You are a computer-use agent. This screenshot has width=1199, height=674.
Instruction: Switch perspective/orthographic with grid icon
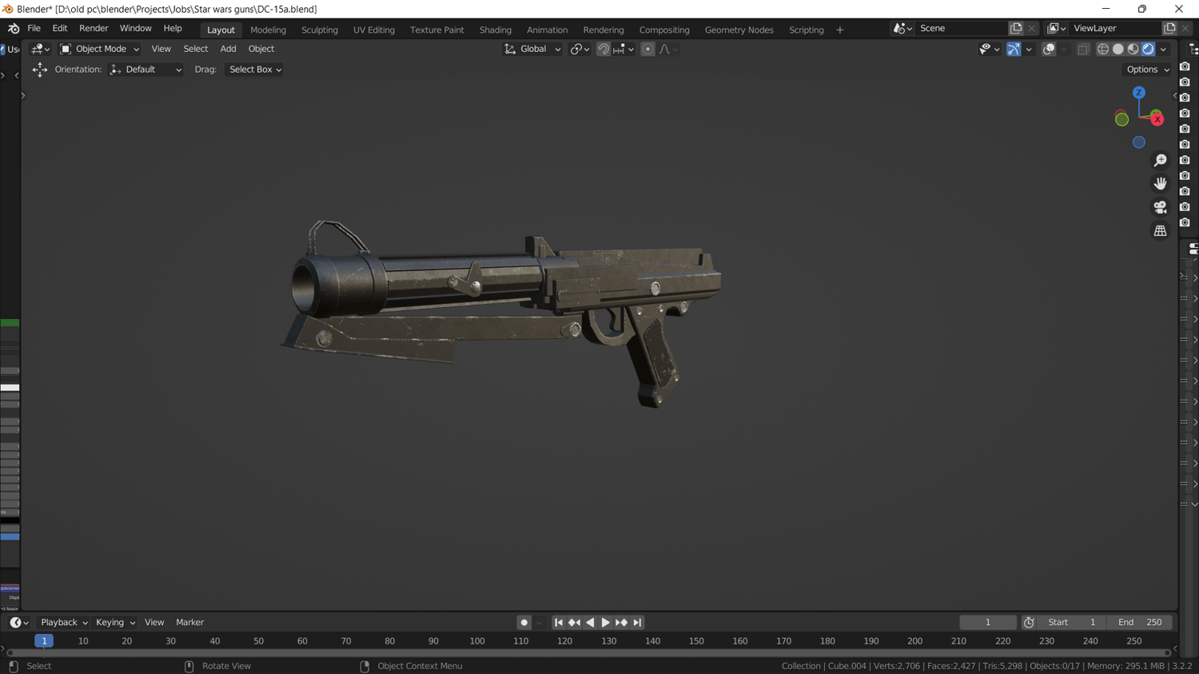[1161, 230]
